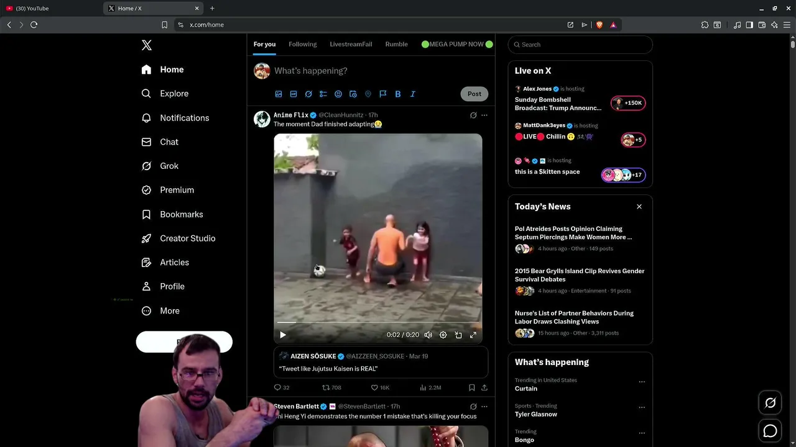Screen dimensions: 796x447
Task: Open options for Tyler Glasnow trend
Action: pyautogui.click(x=642, y=407)
